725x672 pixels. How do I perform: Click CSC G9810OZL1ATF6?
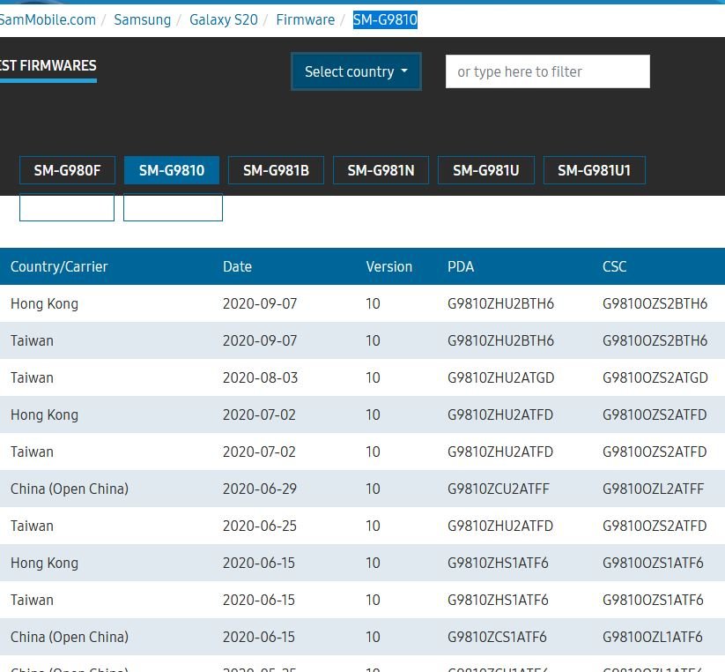(653, 637)
